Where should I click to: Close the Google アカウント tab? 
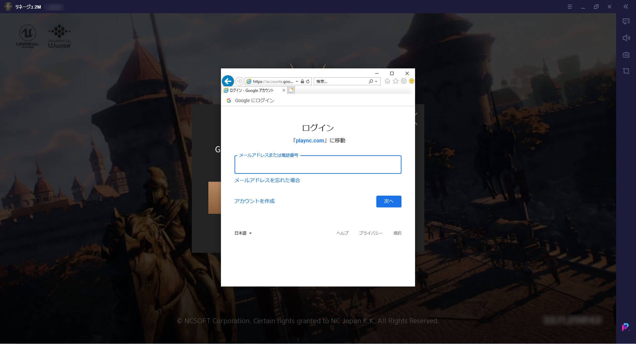(x=284, y=90)
